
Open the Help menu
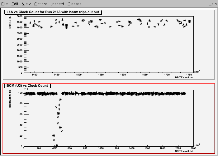(213, 4)
